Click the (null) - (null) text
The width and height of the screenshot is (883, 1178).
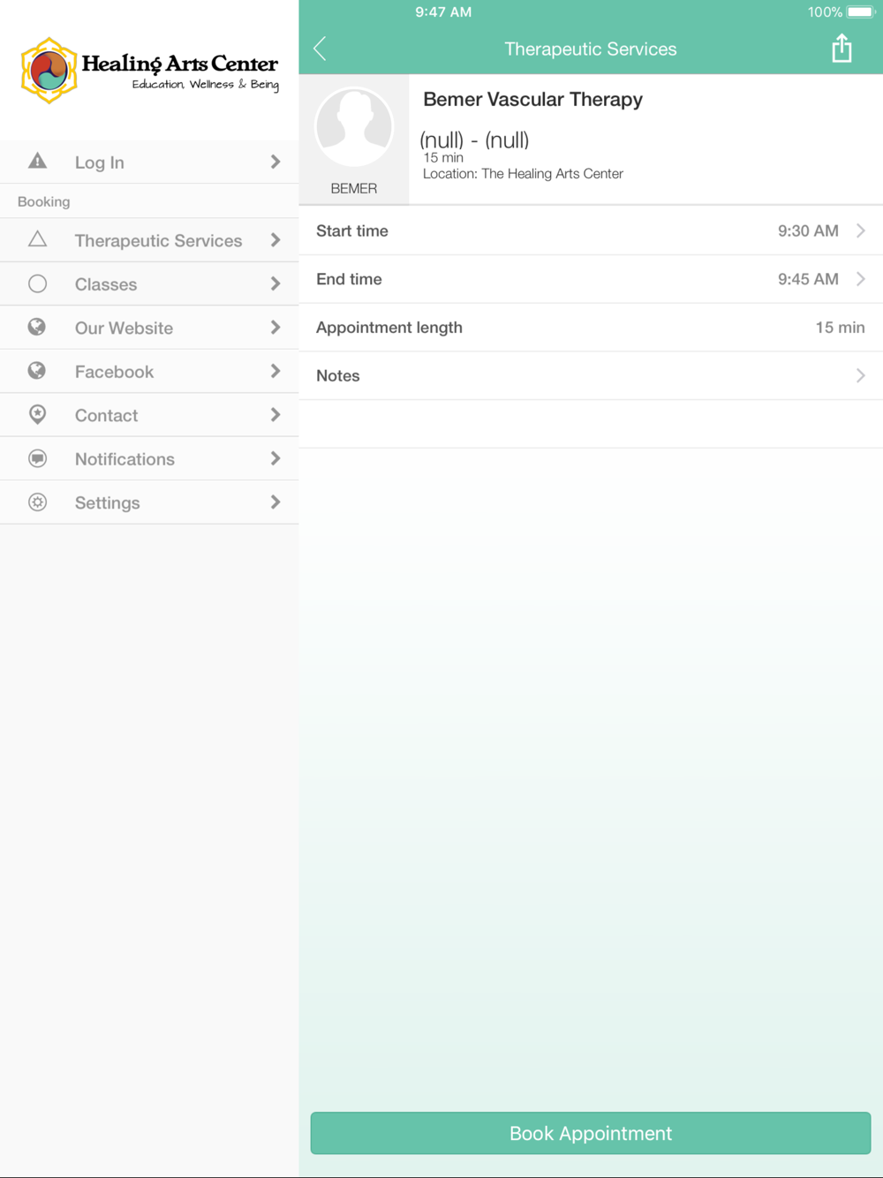click(474, 140)
